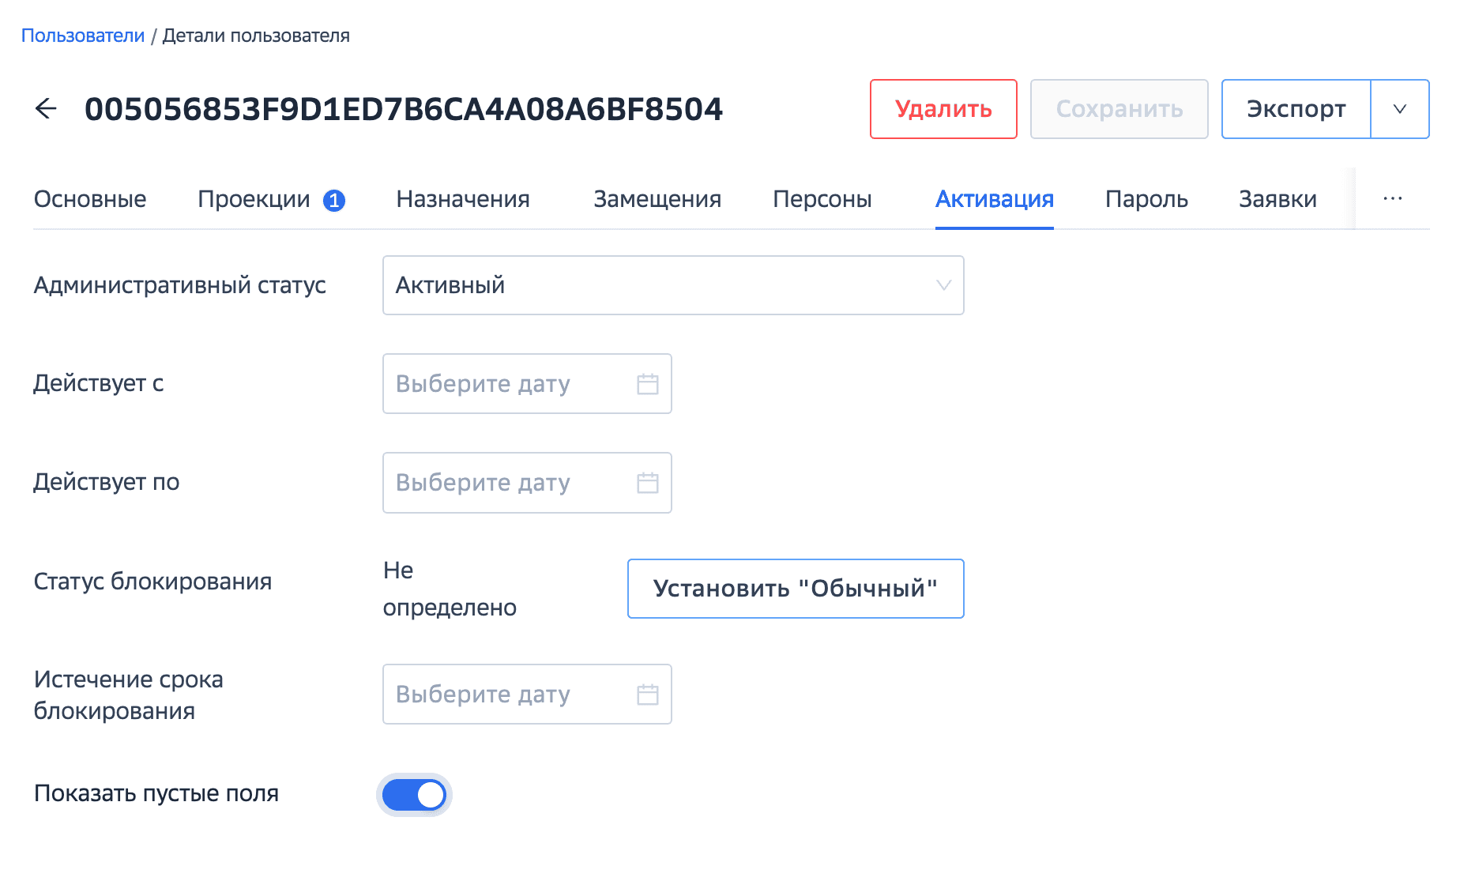This screenshot has height=896, width=1460.
Task: Expand the Экспорт dropdown arrow
Action: [x=1400, y=109]
